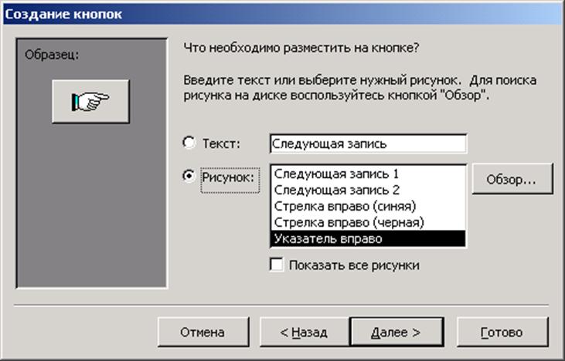Proceed with the Далее button
Screen dimensions: 565x361
coord(397,332)
